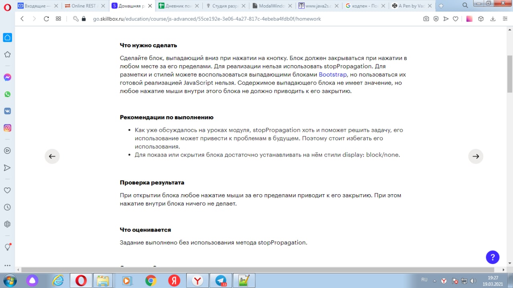
Task: Open the Windows Start menu
Action: 10,280
